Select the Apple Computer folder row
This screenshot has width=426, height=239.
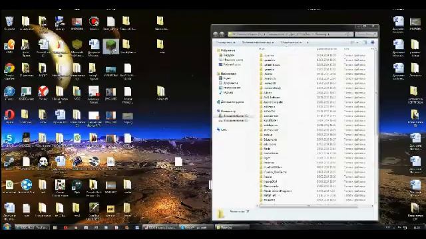click(312, 102)
